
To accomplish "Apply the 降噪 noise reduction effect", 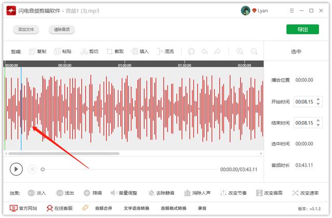I will pos(93,193).
